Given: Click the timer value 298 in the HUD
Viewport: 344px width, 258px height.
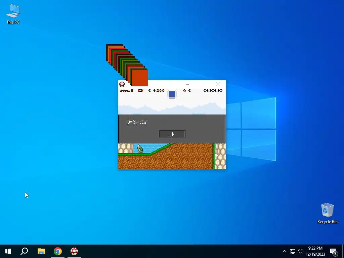Looking at the screenshot, I should point(161,91).
